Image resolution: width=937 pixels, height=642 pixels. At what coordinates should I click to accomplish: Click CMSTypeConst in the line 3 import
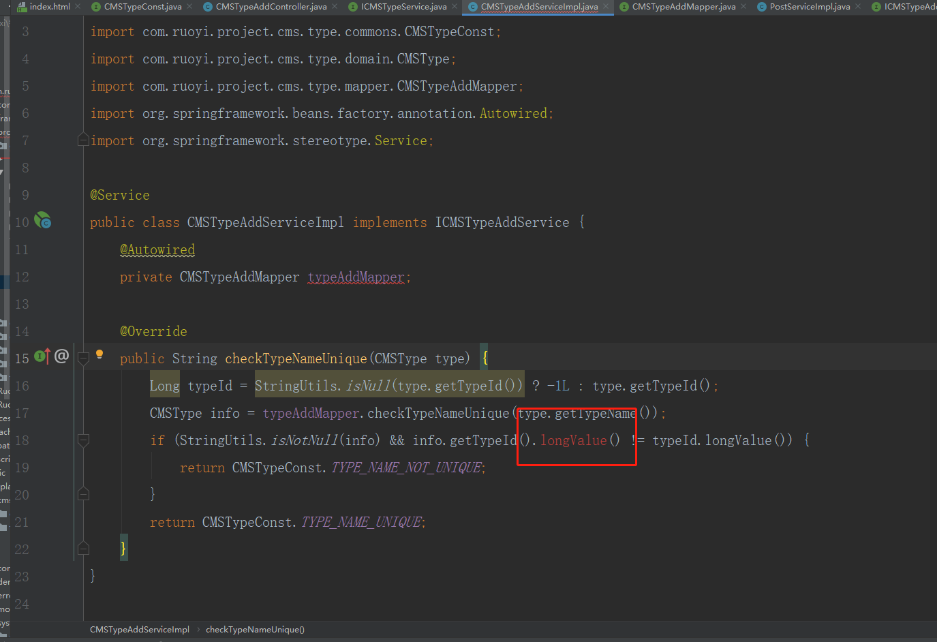pos(450,32)
